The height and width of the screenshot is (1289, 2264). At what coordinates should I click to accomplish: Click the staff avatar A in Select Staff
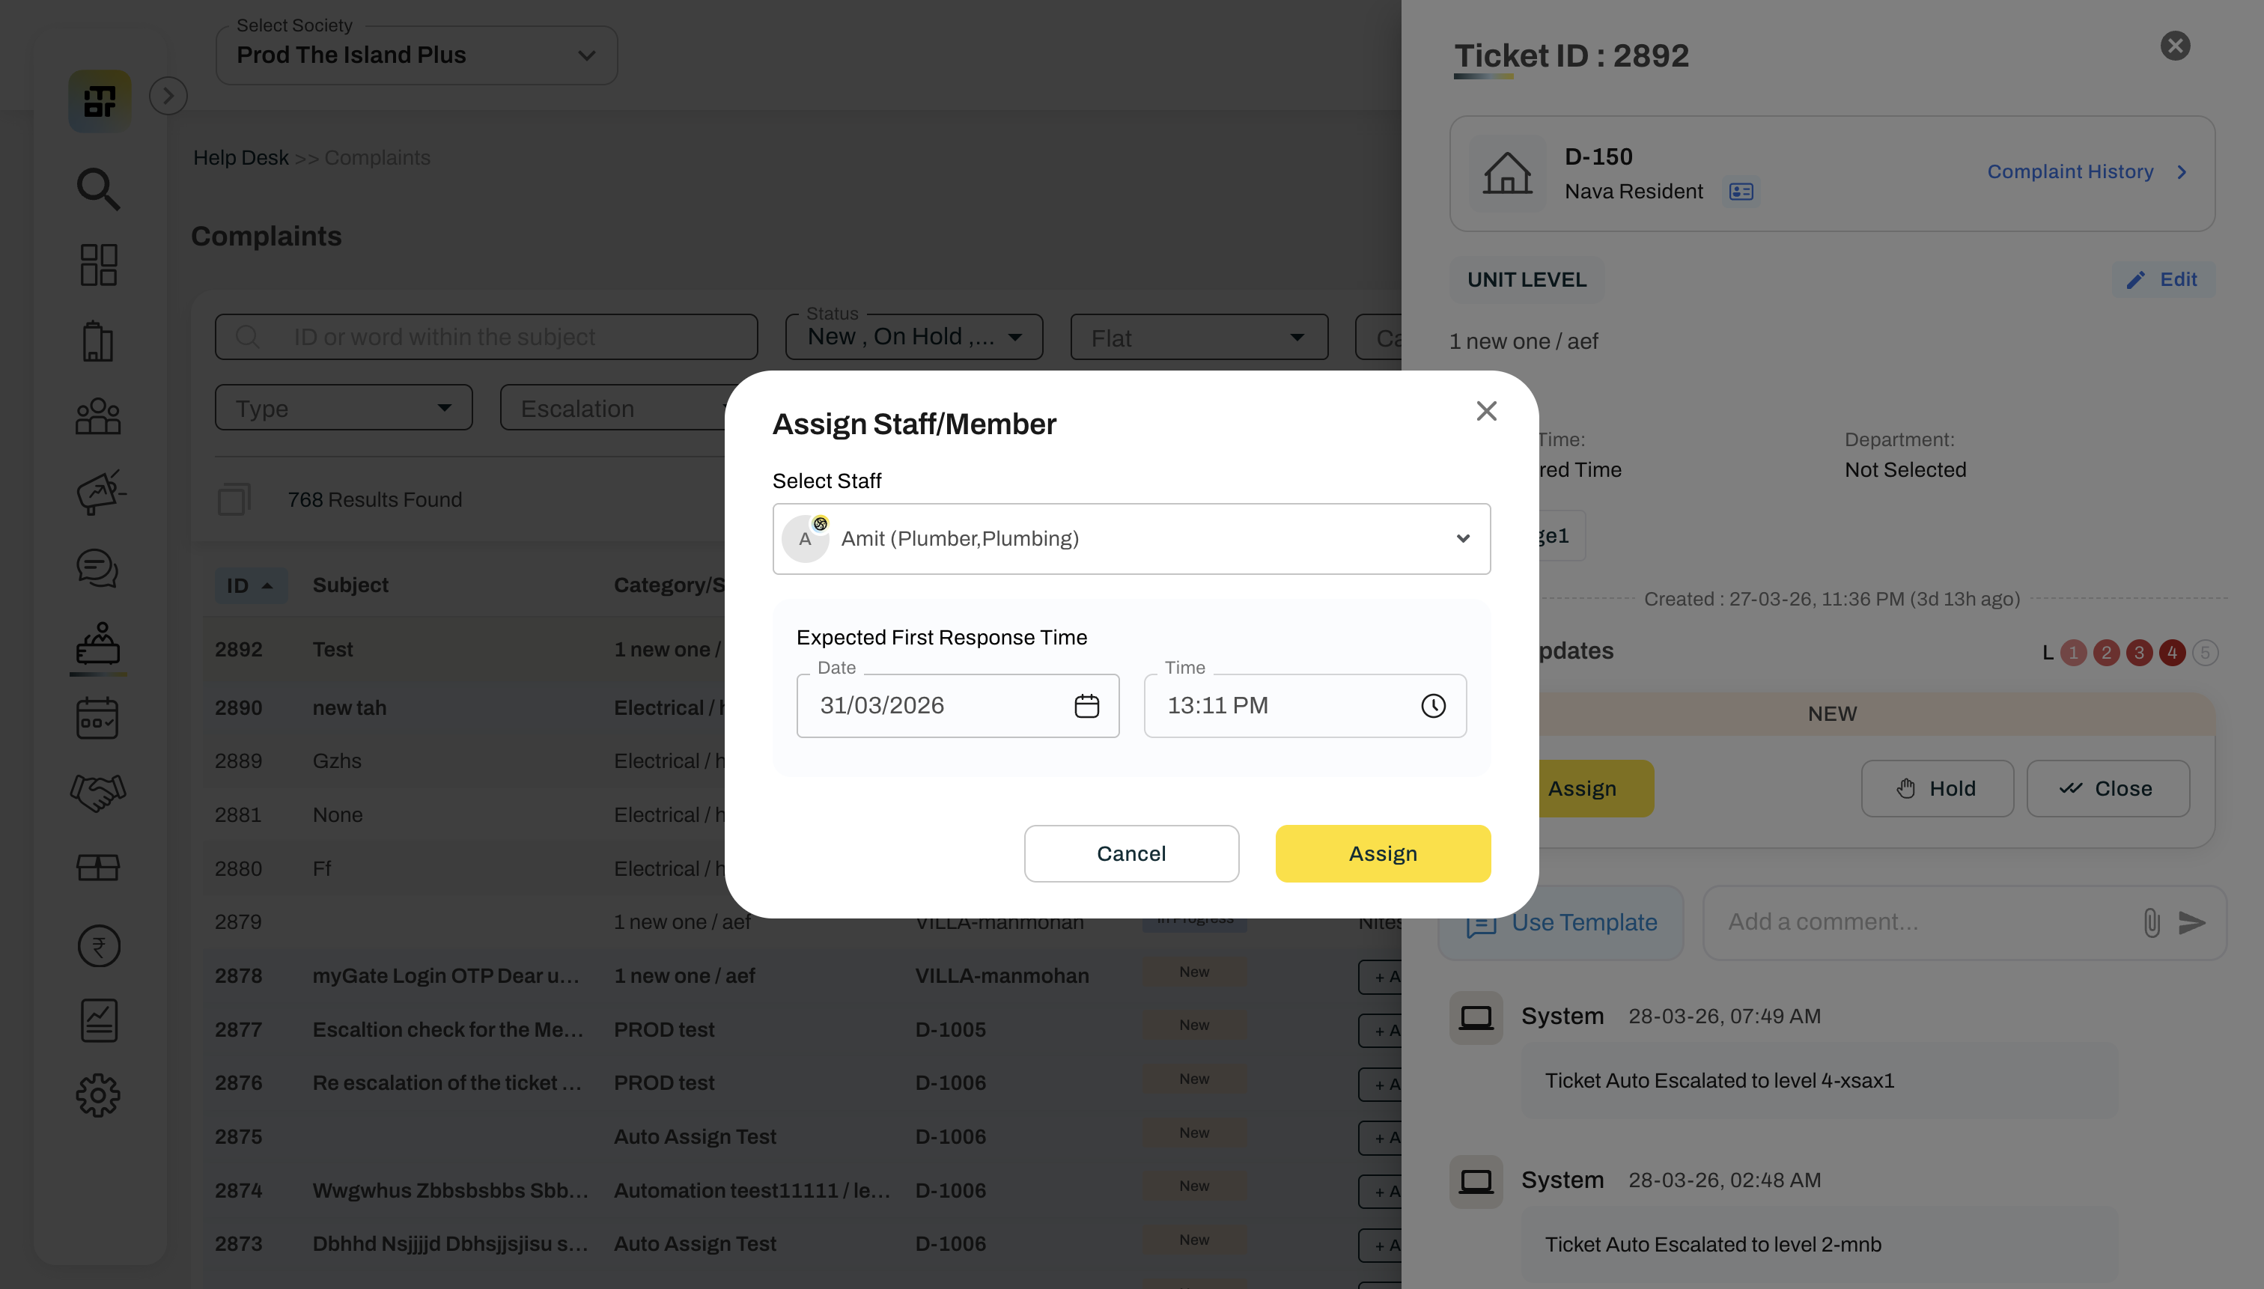point(806,539)
